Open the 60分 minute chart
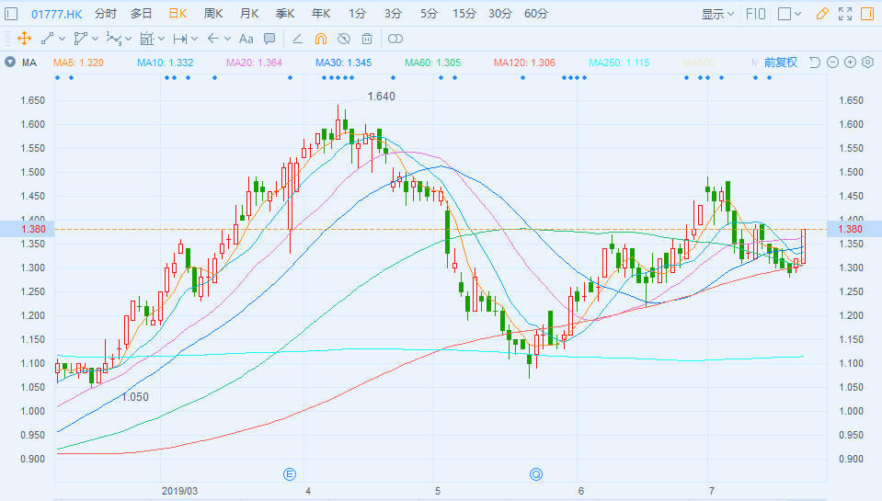The height and width of the screenshot is (501, 882). [x=536, y=14]
